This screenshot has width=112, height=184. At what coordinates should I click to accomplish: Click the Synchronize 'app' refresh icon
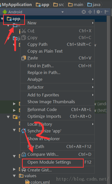pos(24,131)
